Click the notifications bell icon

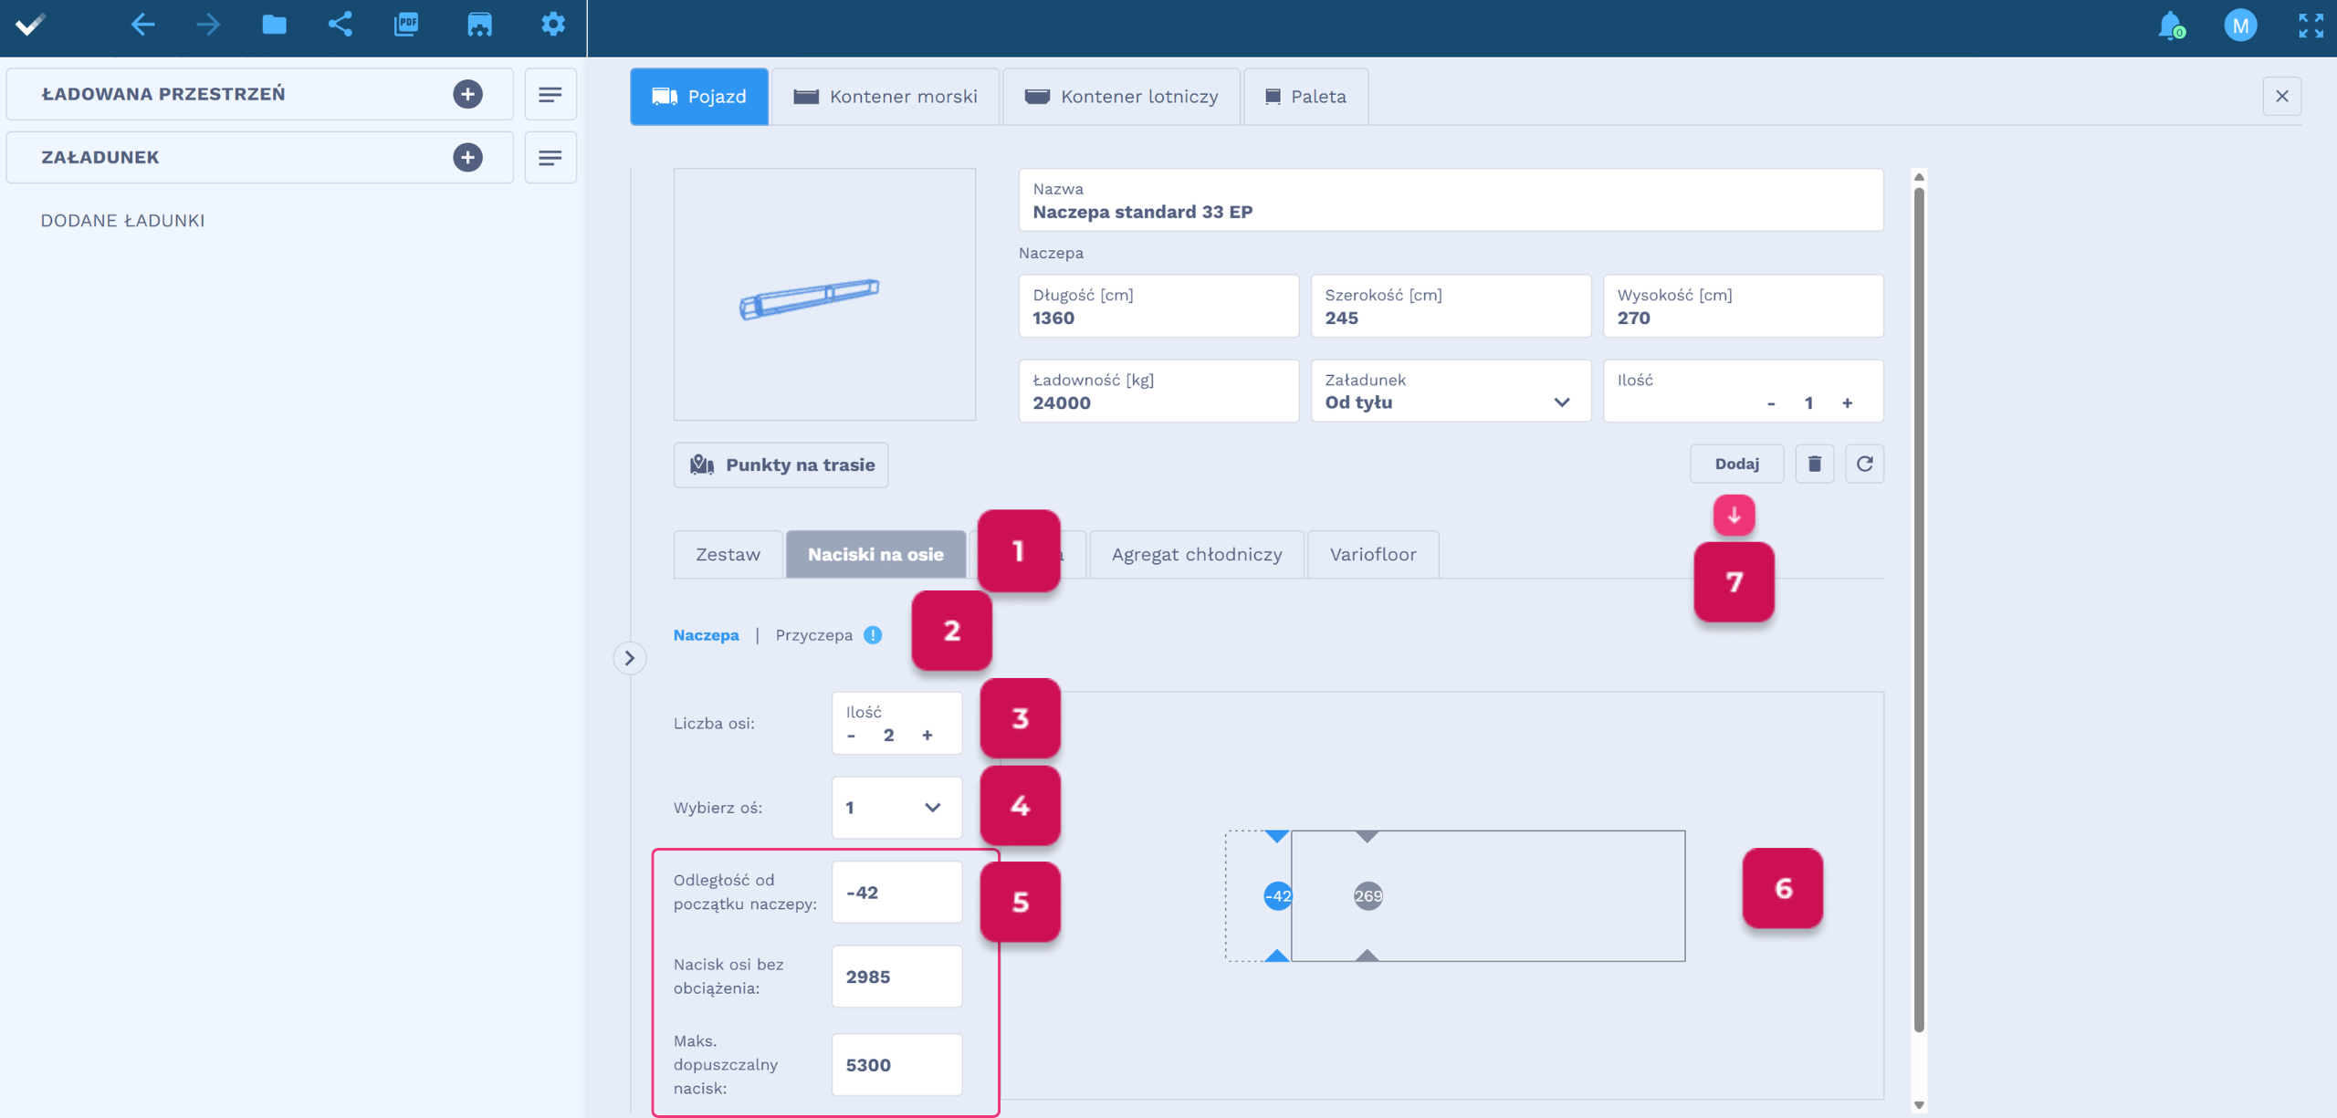click(2170, 25)
